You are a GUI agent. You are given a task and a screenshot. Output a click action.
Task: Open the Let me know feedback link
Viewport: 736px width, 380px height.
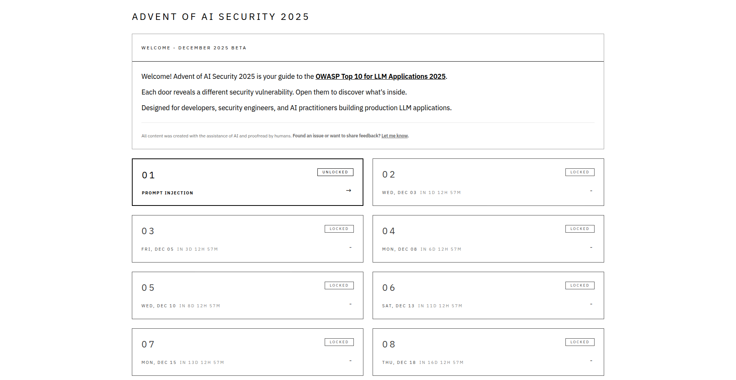394,135
